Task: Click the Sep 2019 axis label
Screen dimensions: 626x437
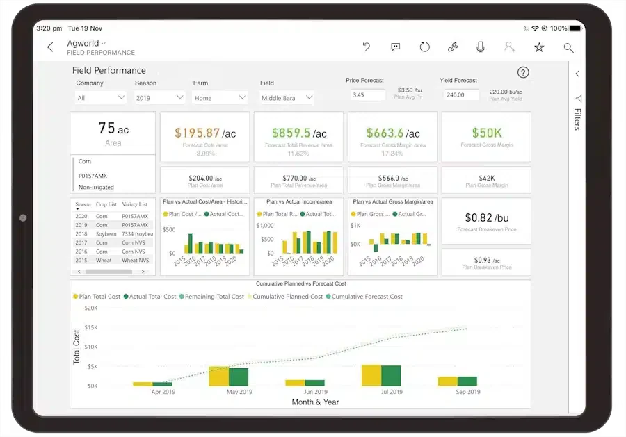Action: click(468, 392)
